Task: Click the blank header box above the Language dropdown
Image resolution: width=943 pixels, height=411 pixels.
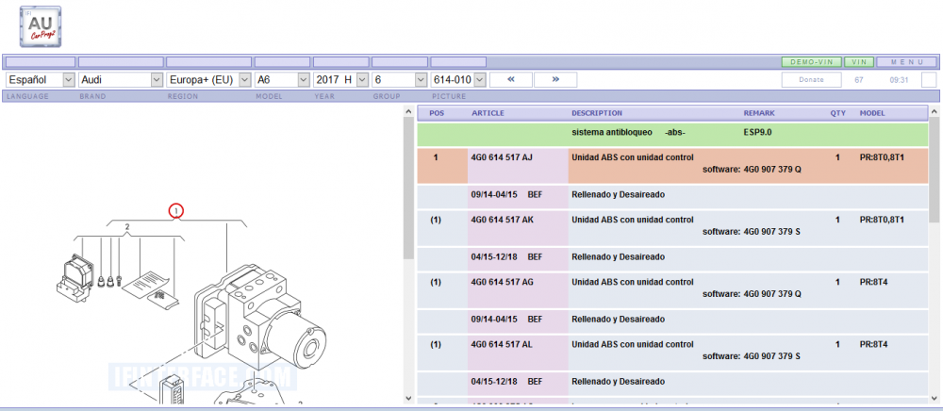Action: (x=41, y=62)
